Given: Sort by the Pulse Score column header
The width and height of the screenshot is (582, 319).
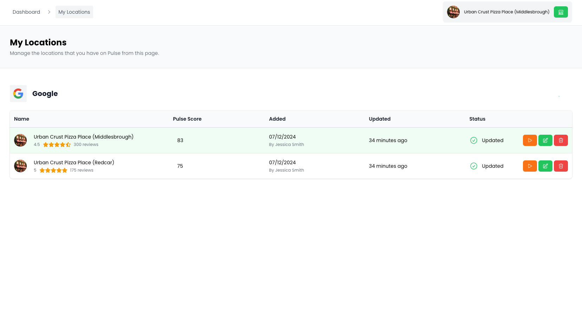Looking at the screenshot, I should [187, 119].
